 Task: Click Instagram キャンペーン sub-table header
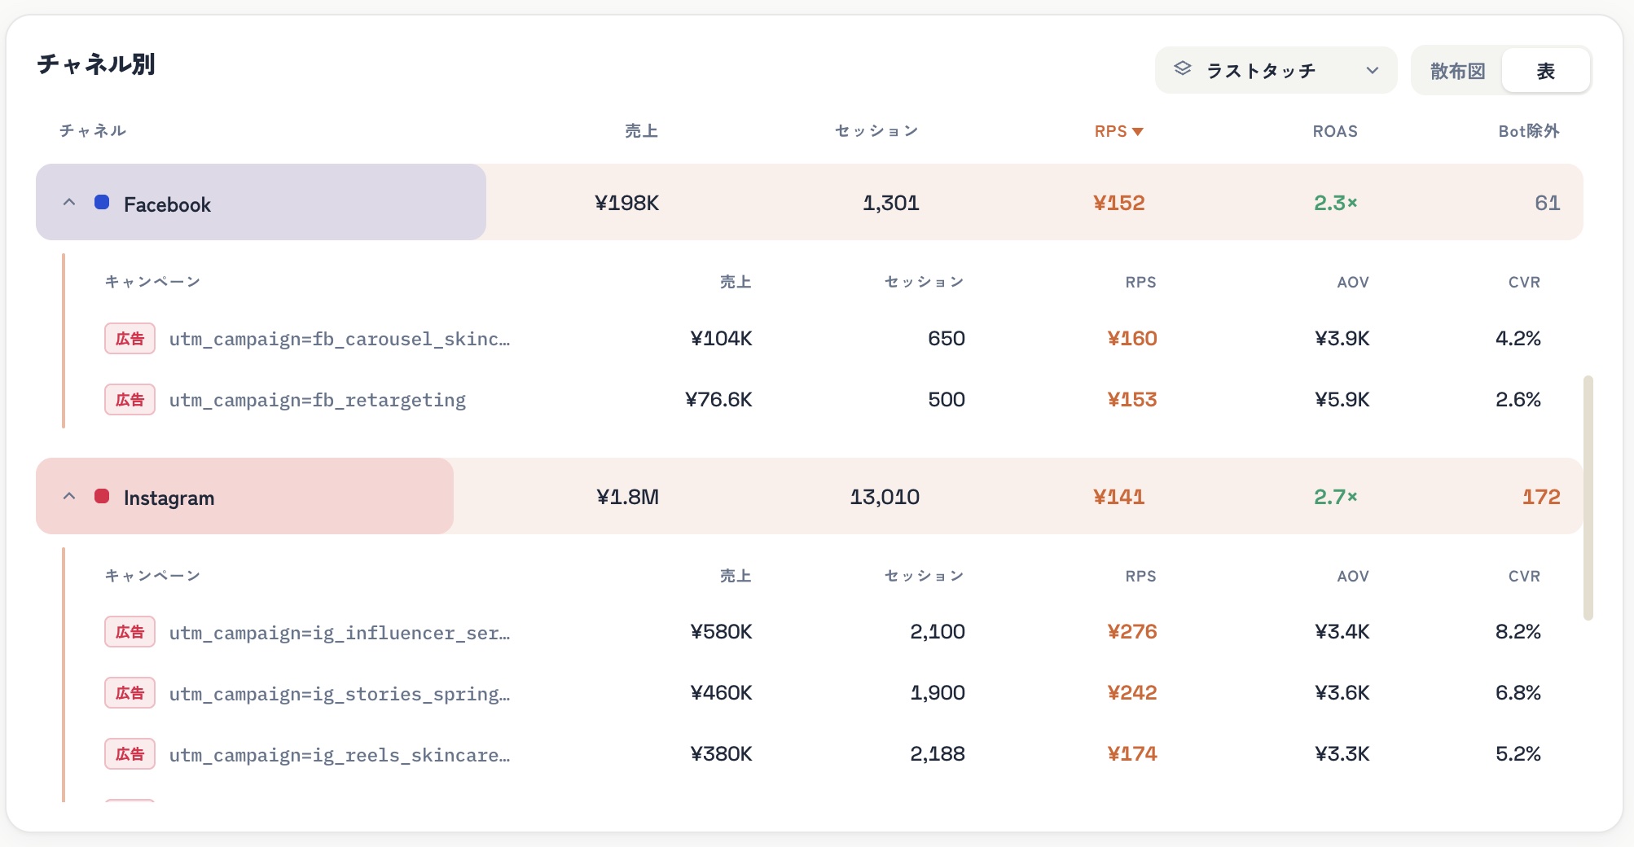pyautogui.click(x=152, y=576)
